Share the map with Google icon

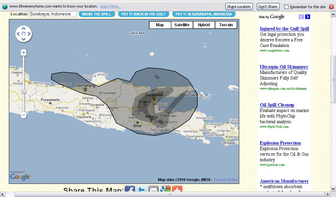pos(165,190)
